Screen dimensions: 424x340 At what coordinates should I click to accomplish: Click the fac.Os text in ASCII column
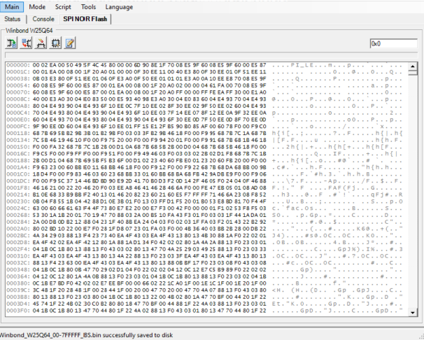pyautogui.click(x=299, y=208)
